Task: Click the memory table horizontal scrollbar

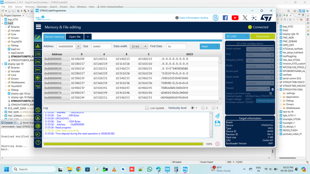Action: click(131, 102)
